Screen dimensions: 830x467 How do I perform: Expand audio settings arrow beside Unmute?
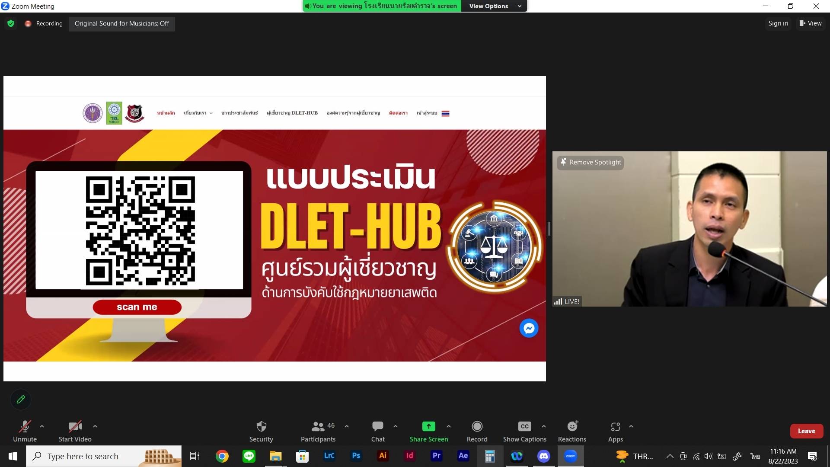click(42, 426)
